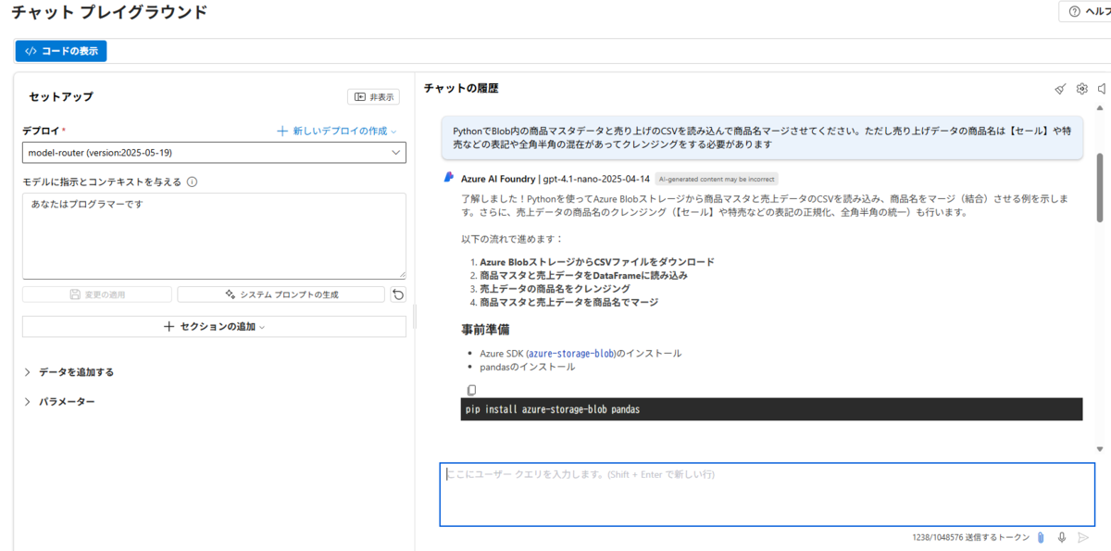
Task: Click システム プロンプトの生成 button
Action: tap(281, 294)
